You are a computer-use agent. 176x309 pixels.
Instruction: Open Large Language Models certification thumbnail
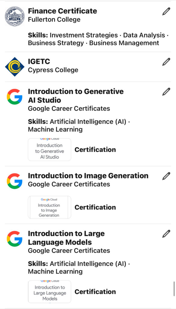pos(50,292)
